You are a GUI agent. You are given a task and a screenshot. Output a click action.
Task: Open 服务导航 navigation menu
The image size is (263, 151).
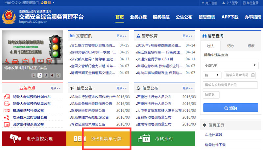click(x=161, y=17)
